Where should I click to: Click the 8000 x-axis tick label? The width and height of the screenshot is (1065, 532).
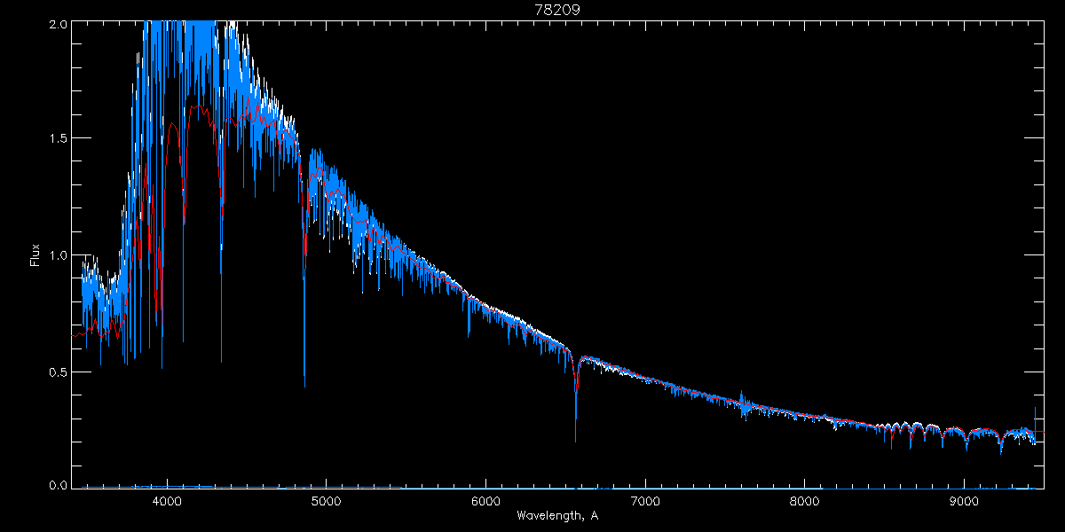[804, 501]
